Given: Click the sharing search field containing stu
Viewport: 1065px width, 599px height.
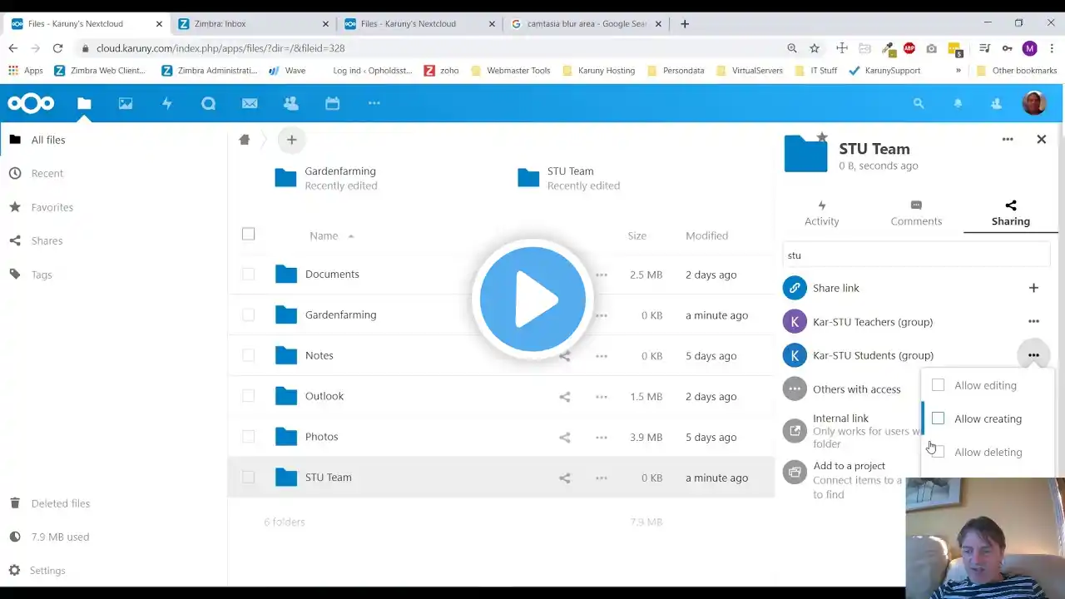Looking at the screenshot, I should (917, 255).
